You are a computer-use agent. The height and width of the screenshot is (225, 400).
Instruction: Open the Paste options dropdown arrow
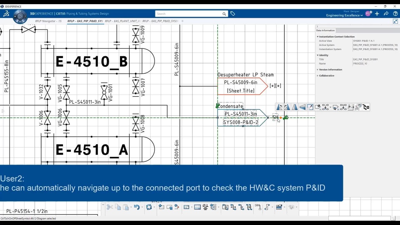click(131, 207)
